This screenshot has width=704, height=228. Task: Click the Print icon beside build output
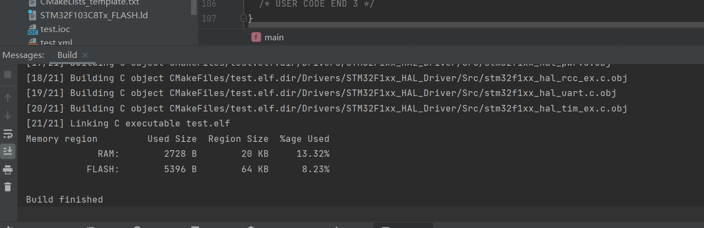coord(8,169)
